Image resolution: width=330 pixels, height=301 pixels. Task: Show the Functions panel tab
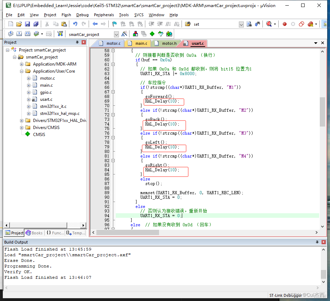tap(55, 233)
